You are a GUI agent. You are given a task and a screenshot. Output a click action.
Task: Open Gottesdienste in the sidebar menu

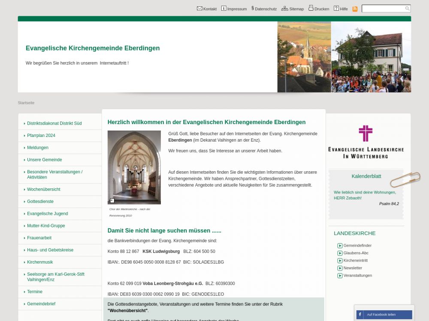(40, 202)
